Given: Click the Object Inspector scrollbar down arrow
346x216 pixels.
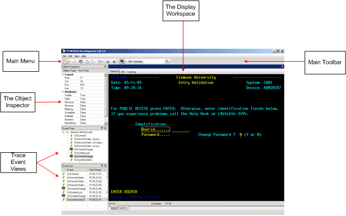Looking at the screenshot, I should 105,123.
